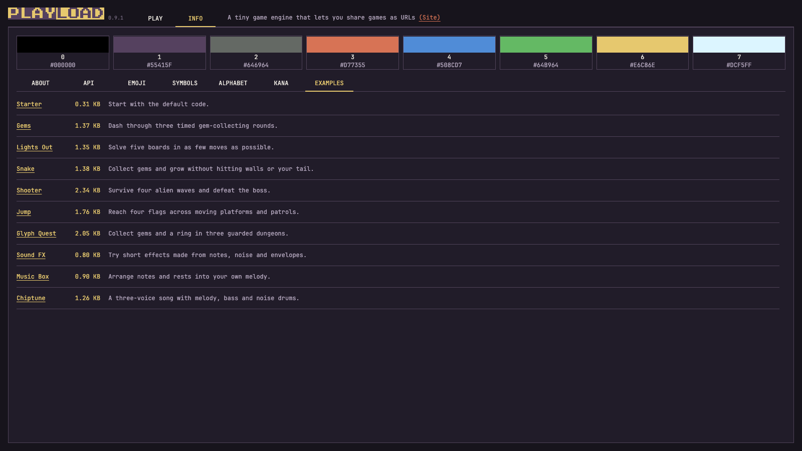Screen dimensions: 802x451
Task: Click description 'Start with the default code.'
Action: coord(158,104)
